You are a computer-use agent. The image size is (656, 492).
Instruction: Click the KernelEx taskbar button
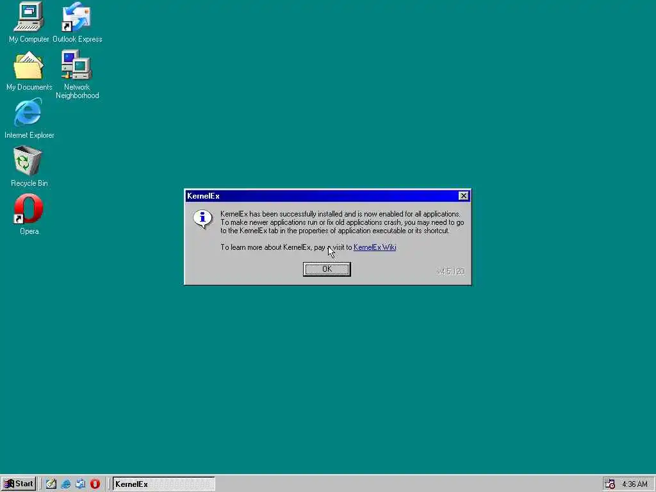[x=163, y=484]
